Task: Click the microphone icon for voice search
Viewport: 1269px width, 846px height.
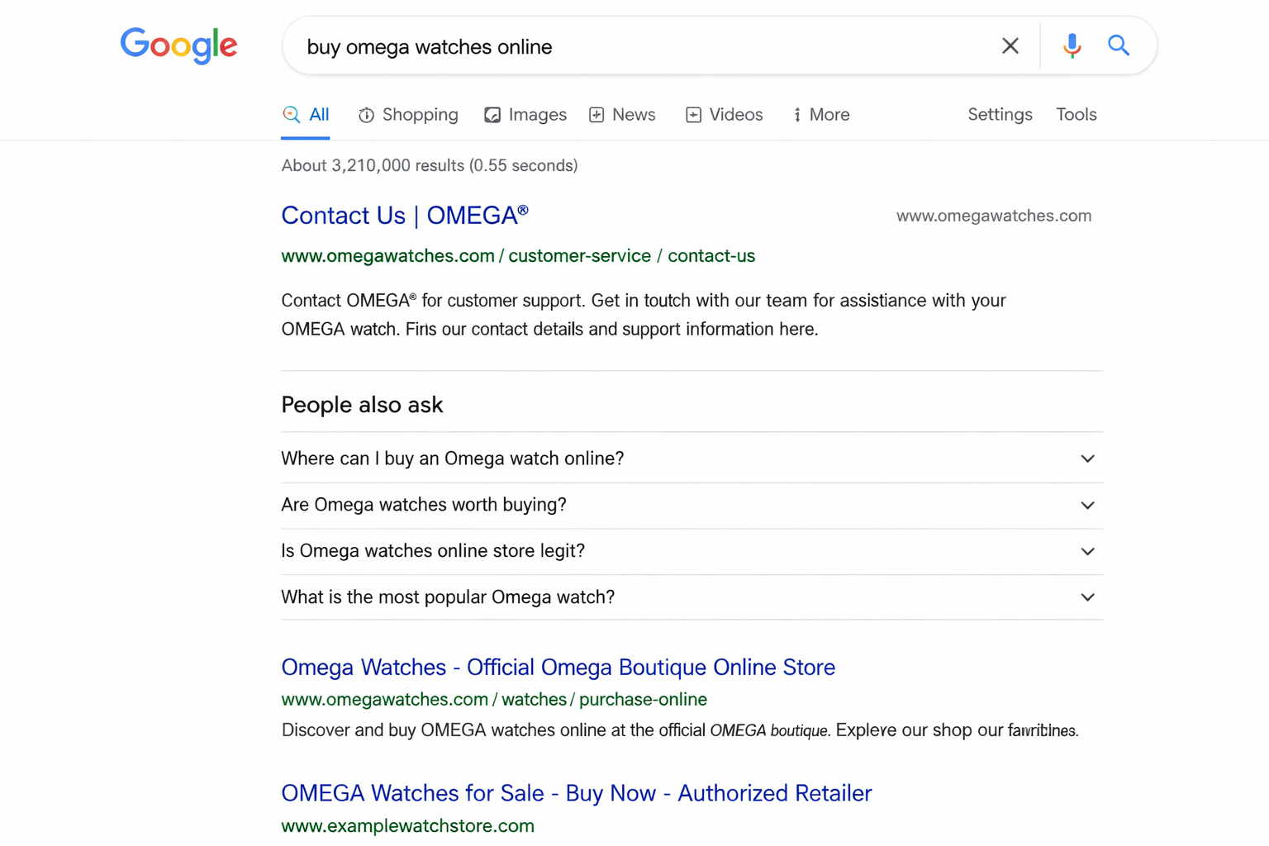Action: tap(1072, 45)
